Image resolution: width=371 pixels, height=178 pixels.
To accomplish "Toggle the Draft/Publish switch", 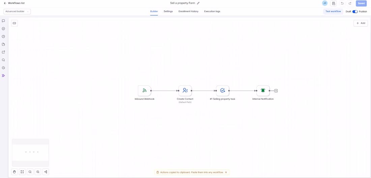I will [x=355, y=11].
